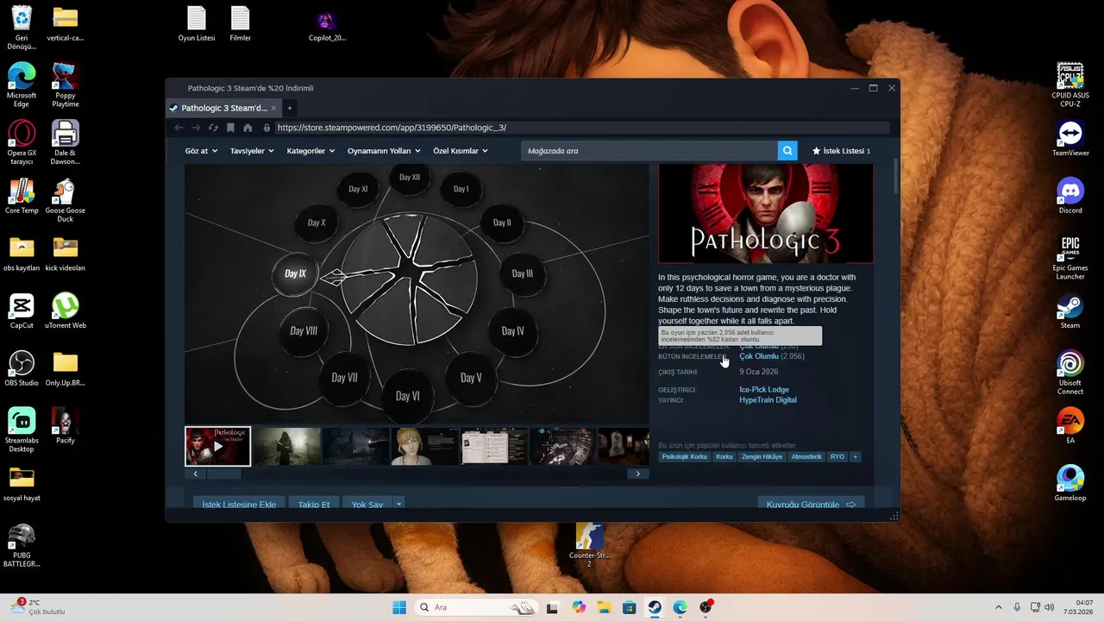Launch TeamViewer desktop icon
The image size is (1104, 621).
(1070, 138)
